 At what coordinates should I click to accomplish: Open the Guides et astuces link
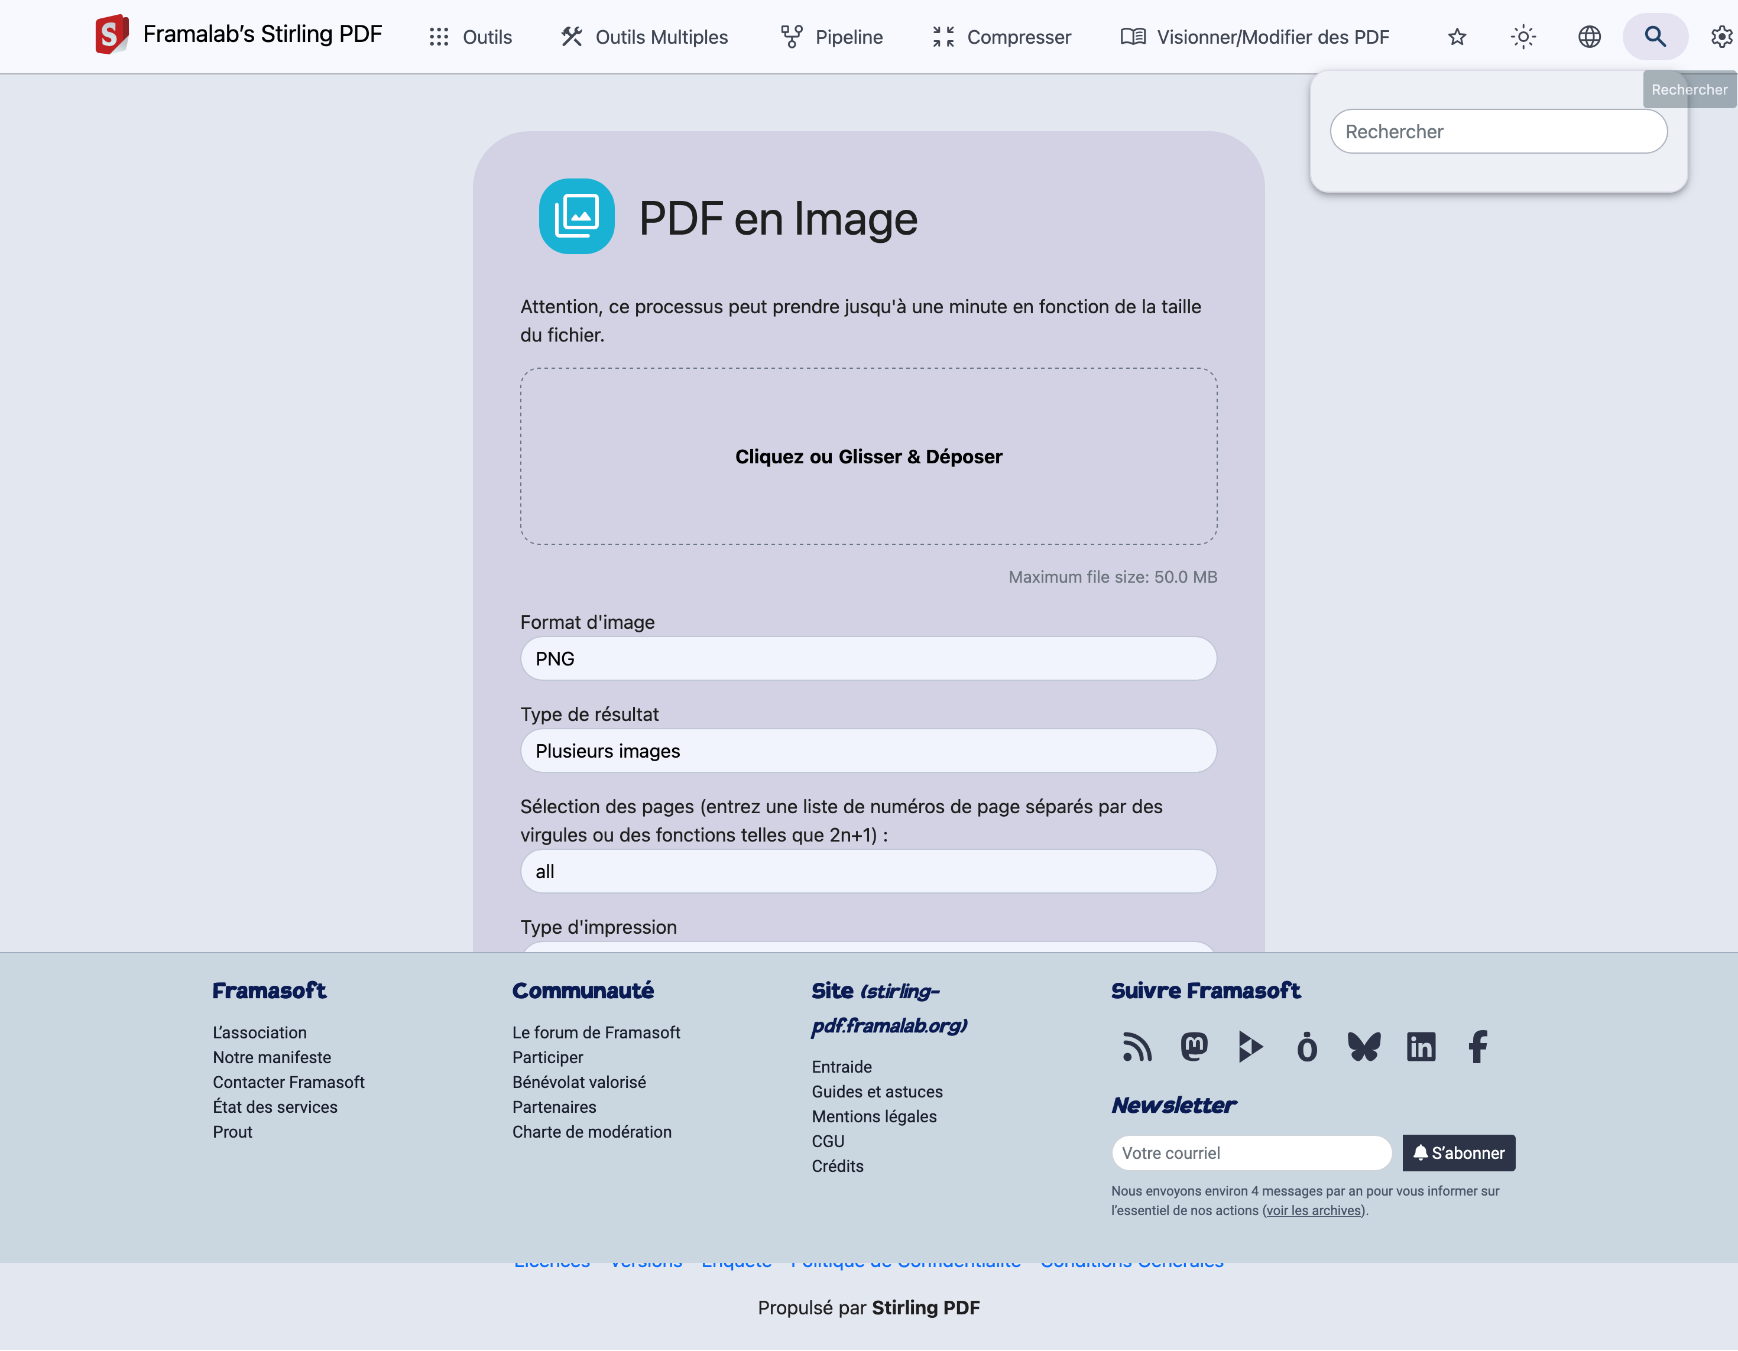(877, 1092)
